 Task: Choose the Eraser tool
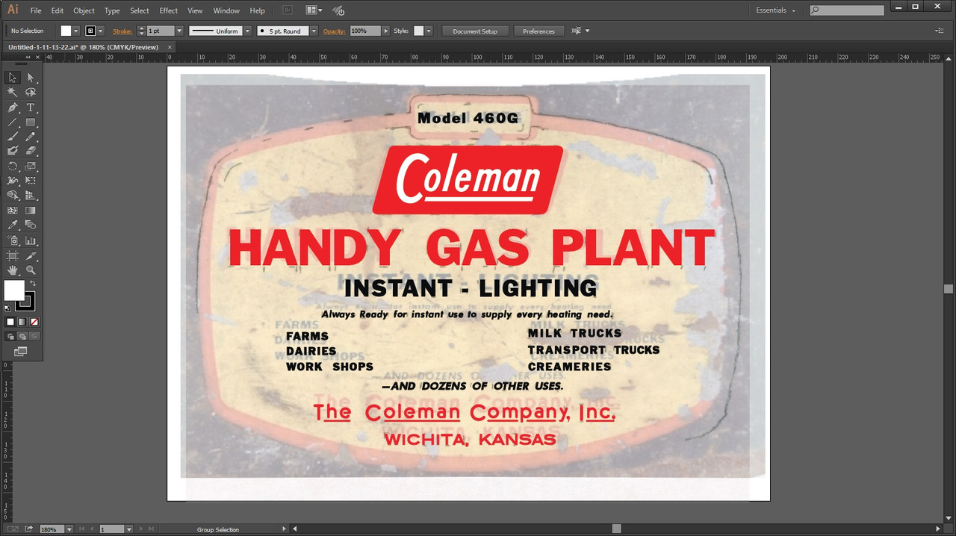pyautogui.click(x=31, y=151)
